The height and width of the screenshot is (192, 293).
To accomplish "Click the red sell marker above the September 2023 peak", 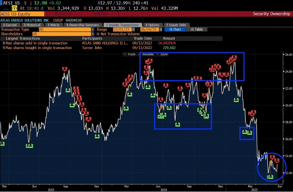I will (x=65, y=69).
